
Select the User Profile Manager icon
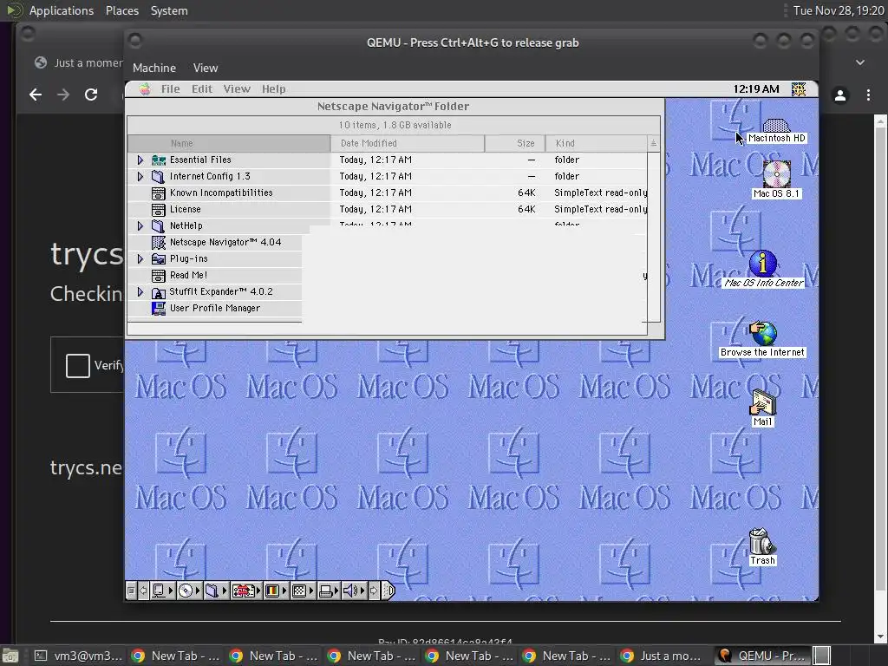point(159,309)
